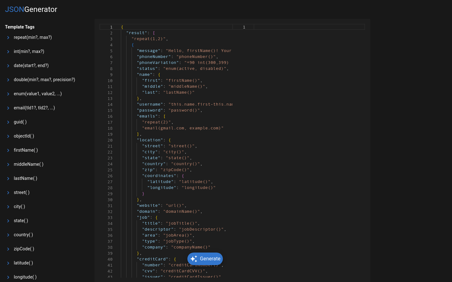
Task: Select the enum(value1, value2, ...) label
Action: click(38, 94)
